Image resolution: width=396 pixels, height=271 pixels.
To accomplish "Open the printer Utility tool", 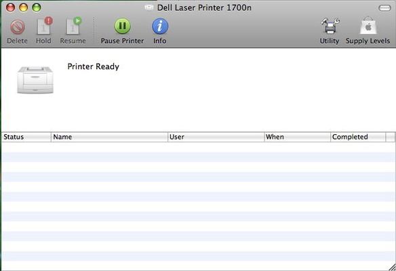I will [330, 26].
